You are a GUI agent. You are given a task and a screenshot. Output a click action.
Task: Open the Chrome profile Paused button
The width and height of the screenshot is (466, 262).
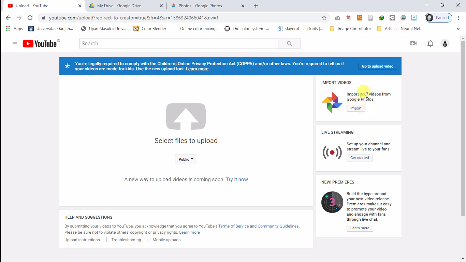439,18
